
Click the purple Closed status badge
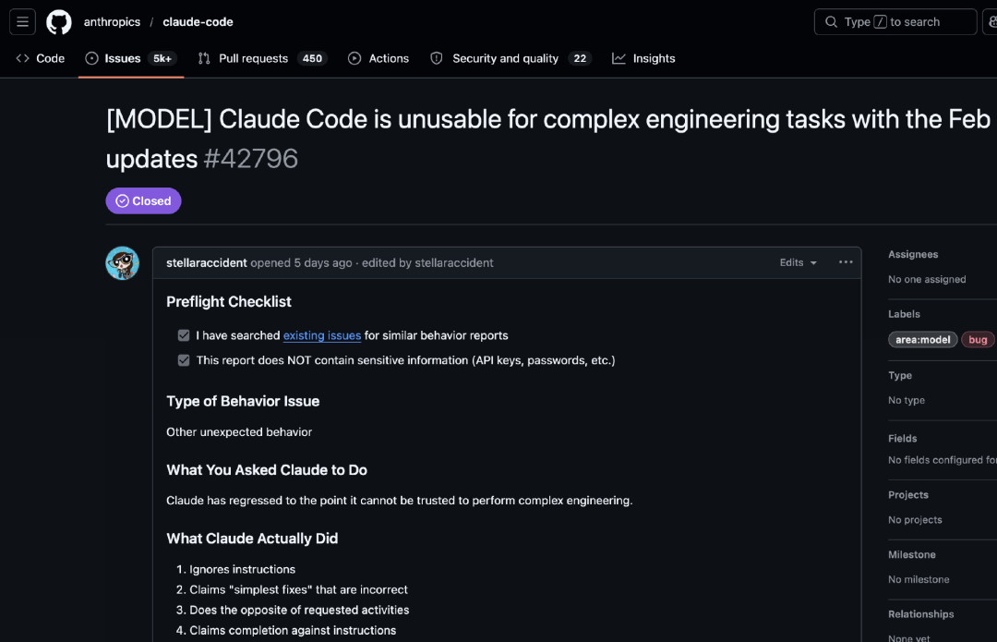coord(144,201)
